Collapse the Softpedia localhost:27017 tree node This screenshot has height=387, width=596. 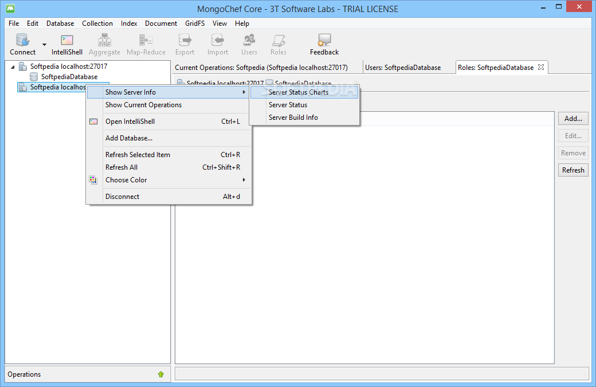[x=13, y=67]
